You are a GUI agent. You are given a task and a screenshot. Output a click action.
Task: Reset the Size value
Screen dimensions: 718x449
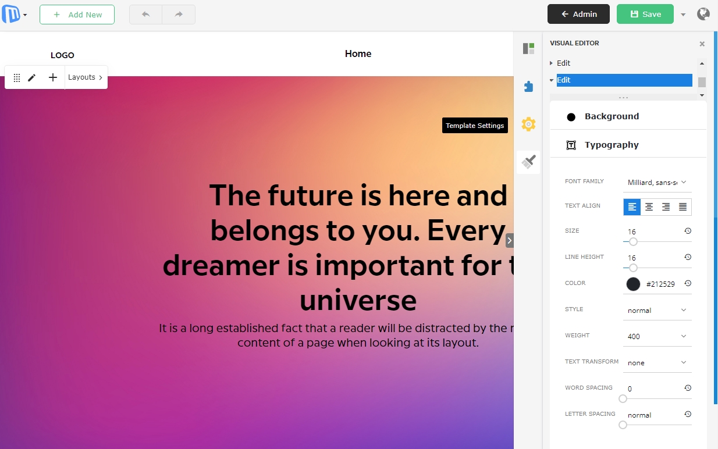point(688,231)
